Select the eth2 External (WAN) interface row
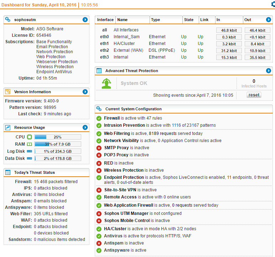This screenshot has height=257, width=275. 128,50
